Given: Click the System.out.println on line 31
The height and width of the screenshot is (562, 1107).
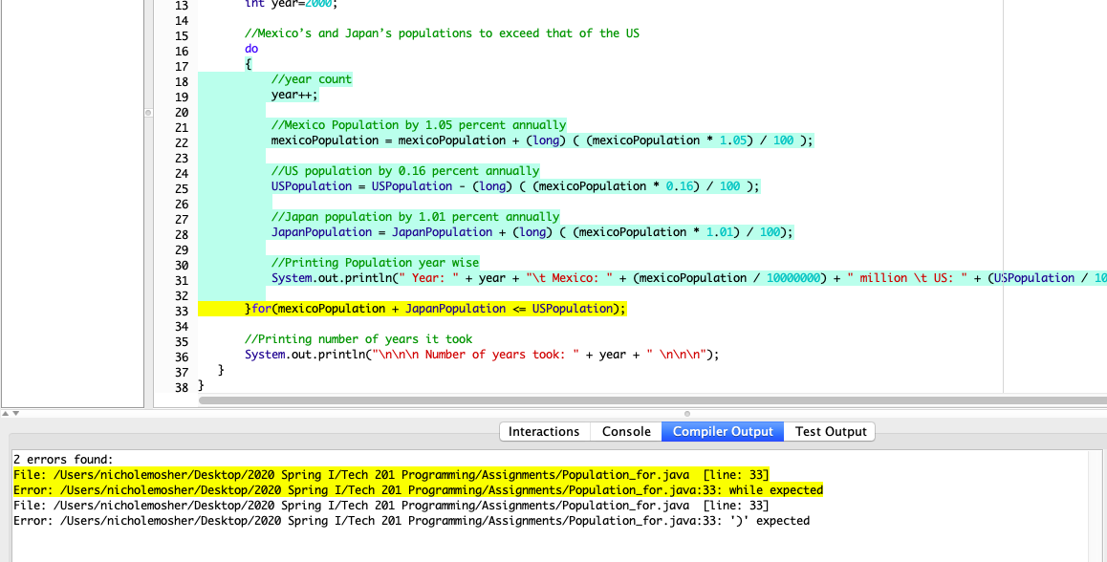Looking at the screenshot, I should tap(689, 278).
